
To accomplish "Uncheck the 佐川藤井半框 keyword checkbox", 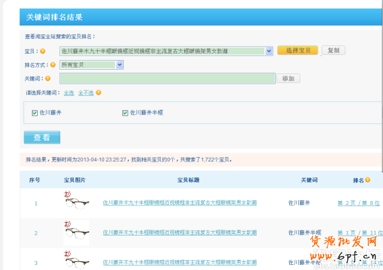I will coord(125,113).
